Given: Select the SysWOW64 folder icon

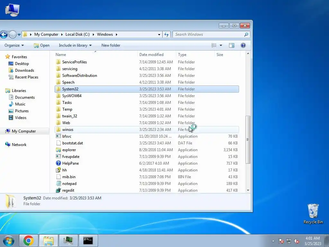Looking at the screenshot, I should [x=58, y=96].
